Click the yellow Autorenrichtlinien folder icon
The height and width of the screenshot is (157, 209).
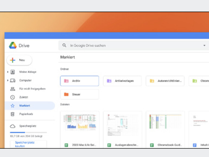(x=152, y=81)
